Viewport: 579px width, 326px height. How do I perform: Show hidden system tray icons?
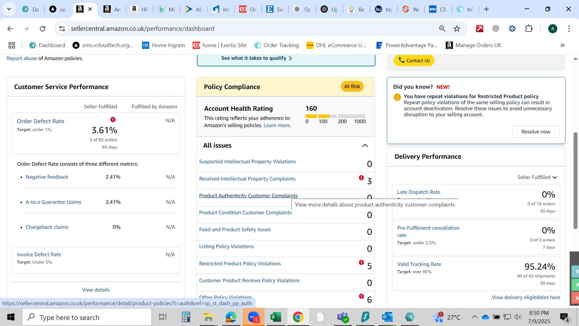(x=474, y=317)
